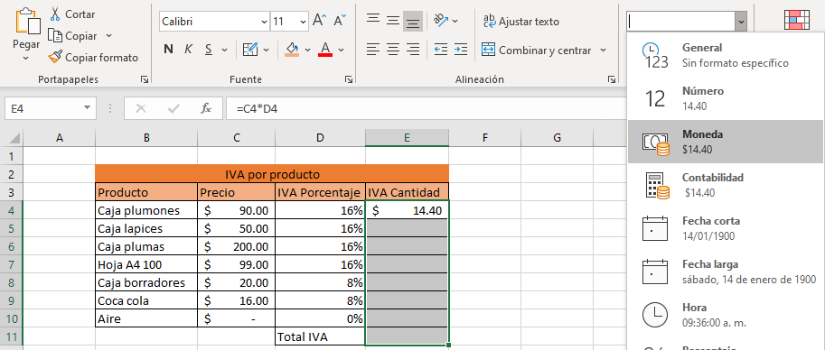The image size is (825, 350).
Task: Toggle bold N formatting
Action: coord(168,50)
